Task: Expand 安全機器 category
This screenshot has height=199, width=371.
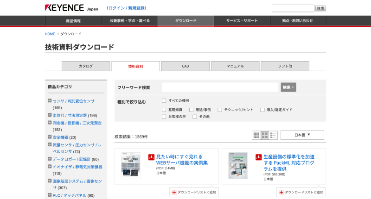Action: pos(50,137)
